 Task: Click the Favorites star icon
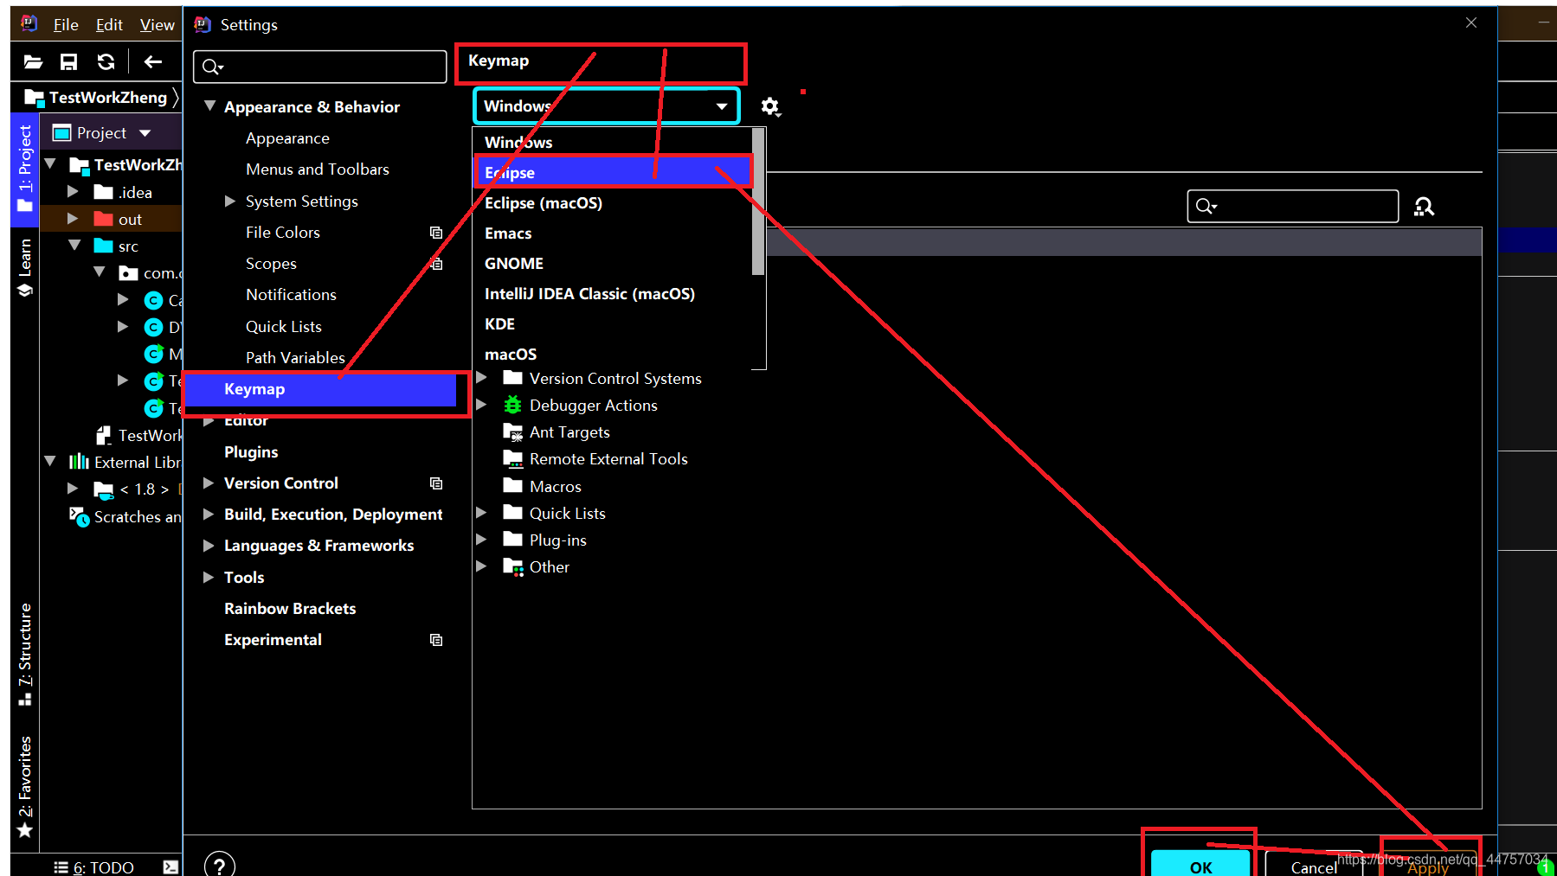coord(25,830)
